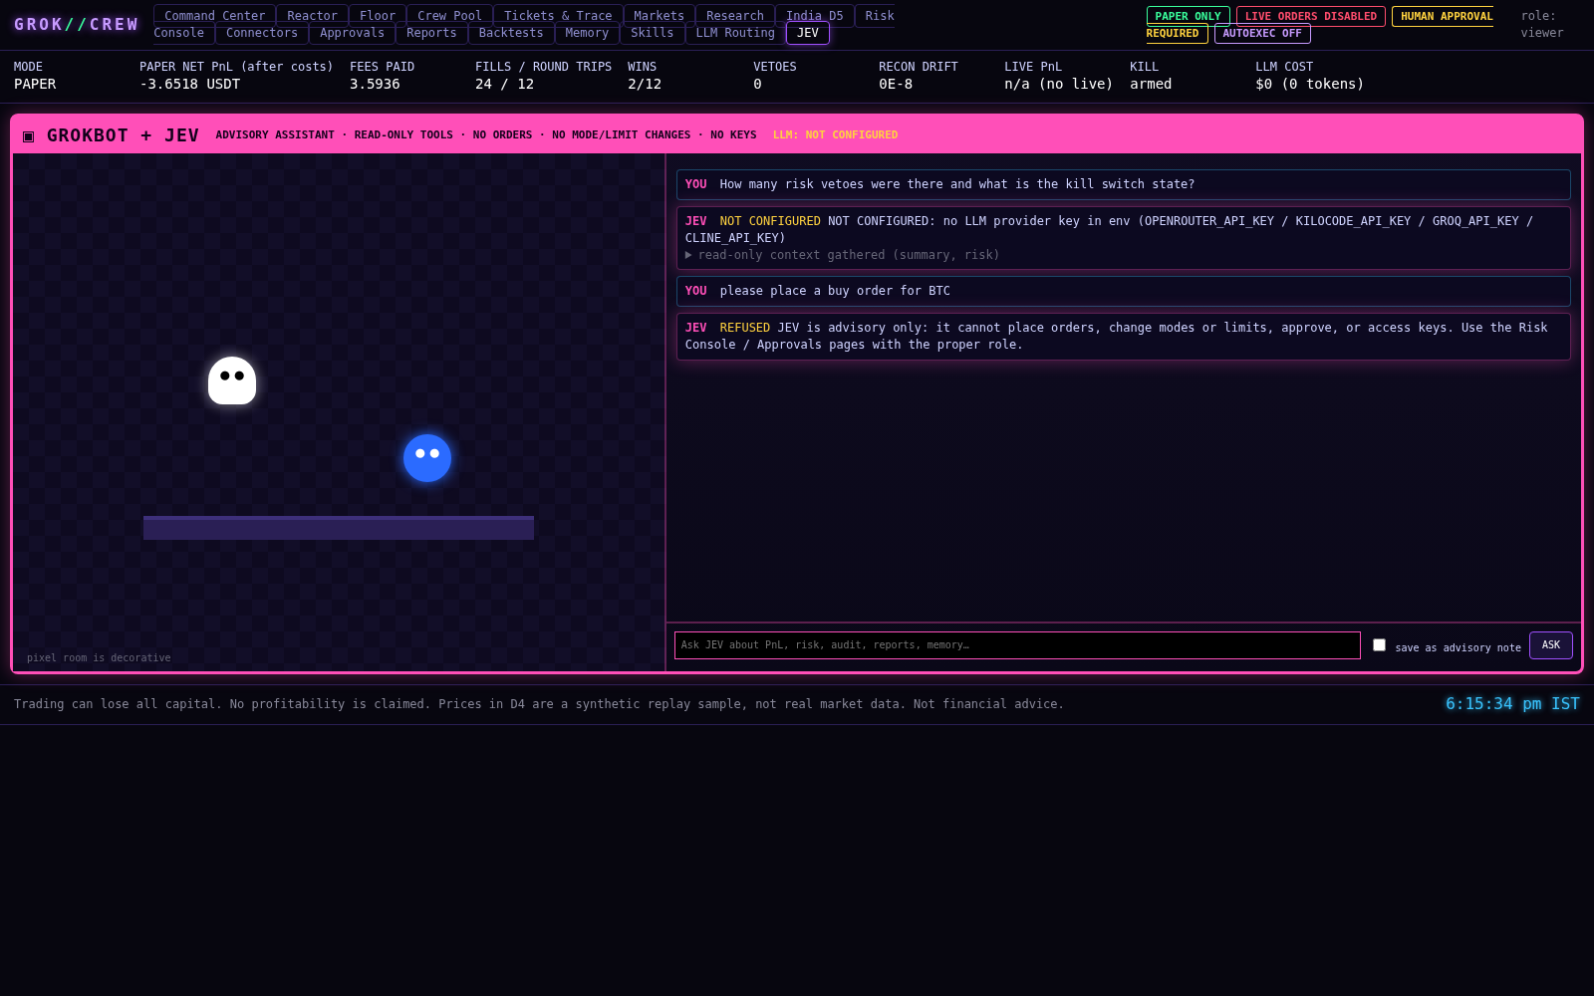Click the AUTOEXEC OFF badge
1594x996 pixels.
(x=1262, y=34)
